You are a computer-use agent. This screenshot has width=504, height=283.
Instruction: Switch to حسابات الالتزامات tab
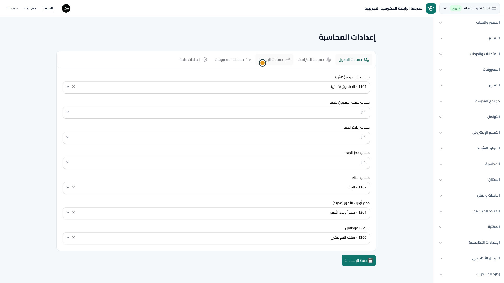[x=314, y=59]
